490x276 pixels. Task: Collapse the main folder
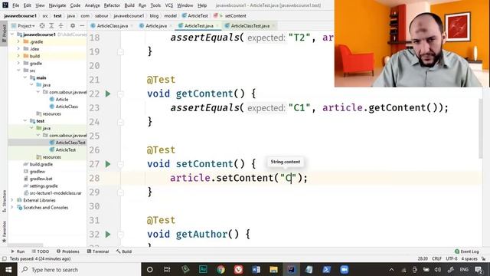pos(25,77)
